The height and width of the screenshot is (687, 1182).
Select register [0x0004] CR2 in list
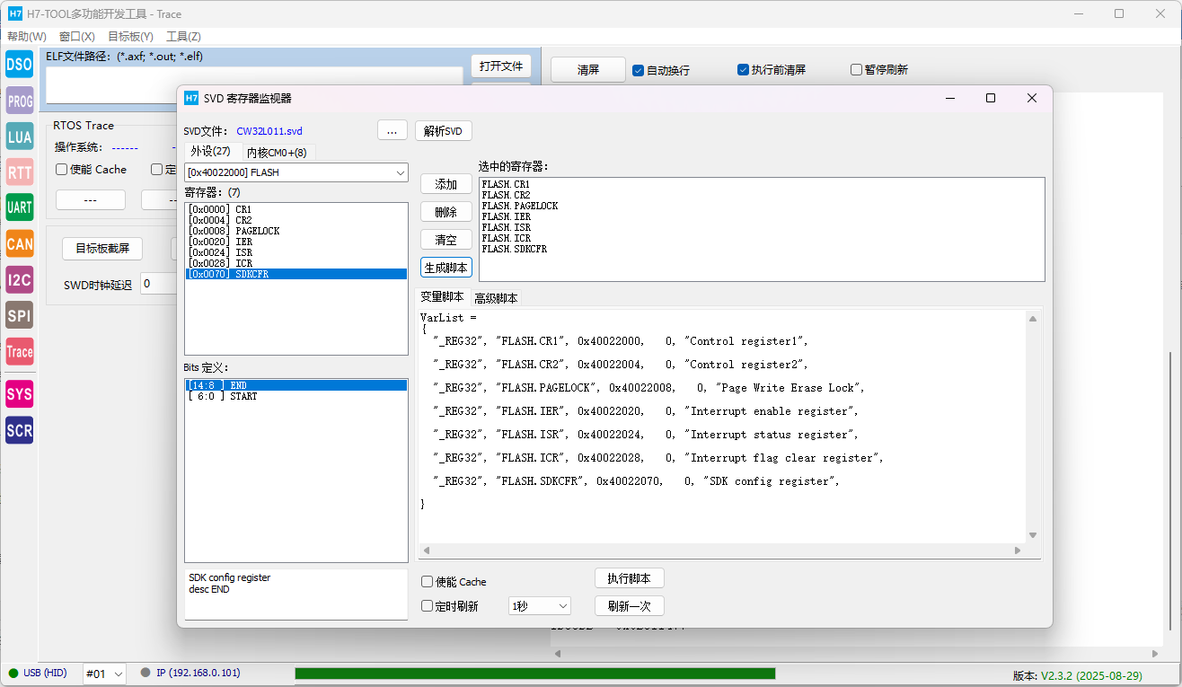click(295, 220)
